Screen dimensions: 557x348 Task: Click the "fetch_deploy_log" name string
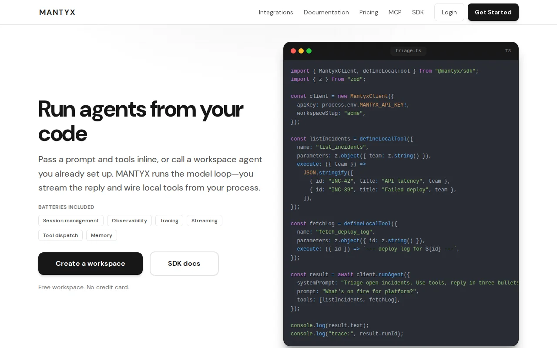(x=344, y=232)
